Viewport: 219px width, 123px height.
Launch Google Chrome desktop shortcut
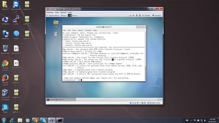point(5,66)
